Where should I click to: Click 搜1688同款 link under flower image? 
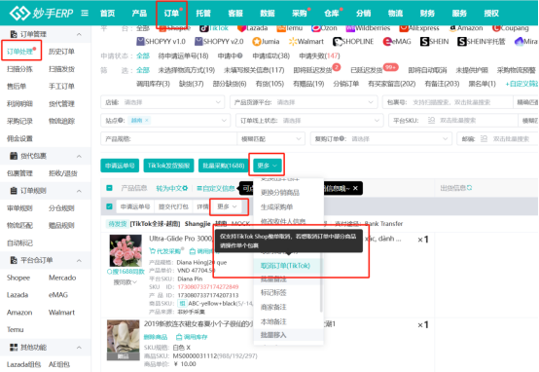[x=126, y=272]
